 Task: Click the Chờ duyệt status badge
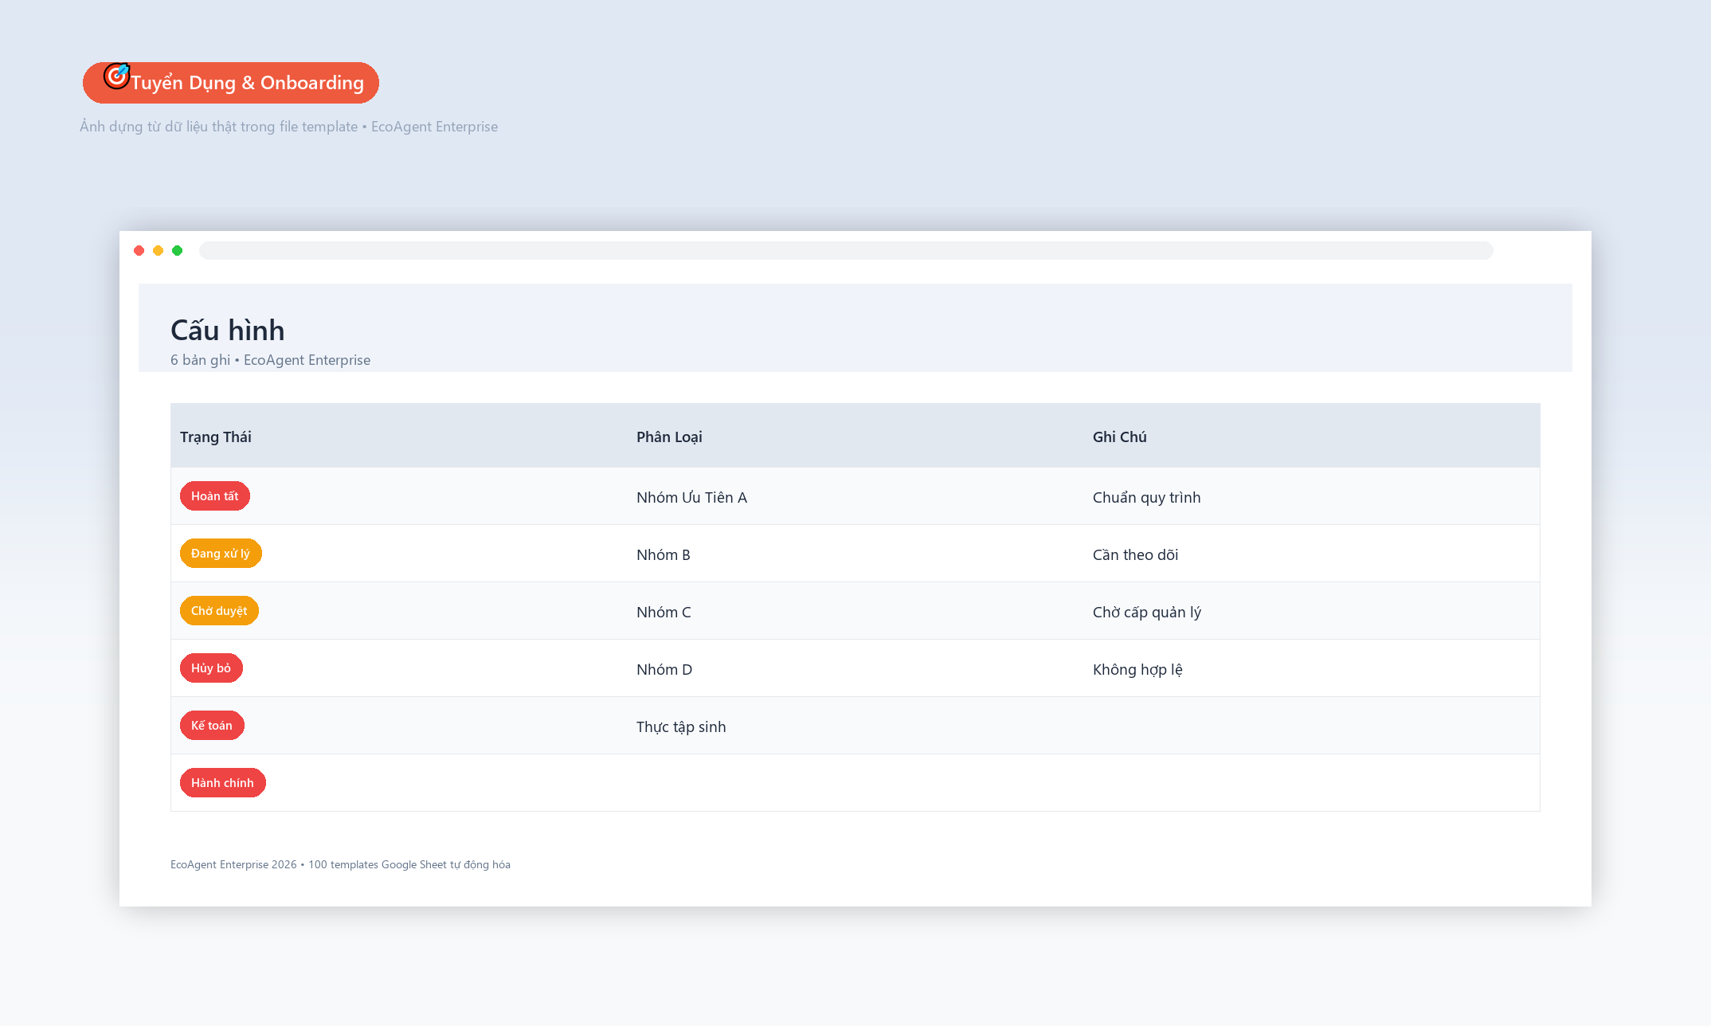click(x=219, y=611)
